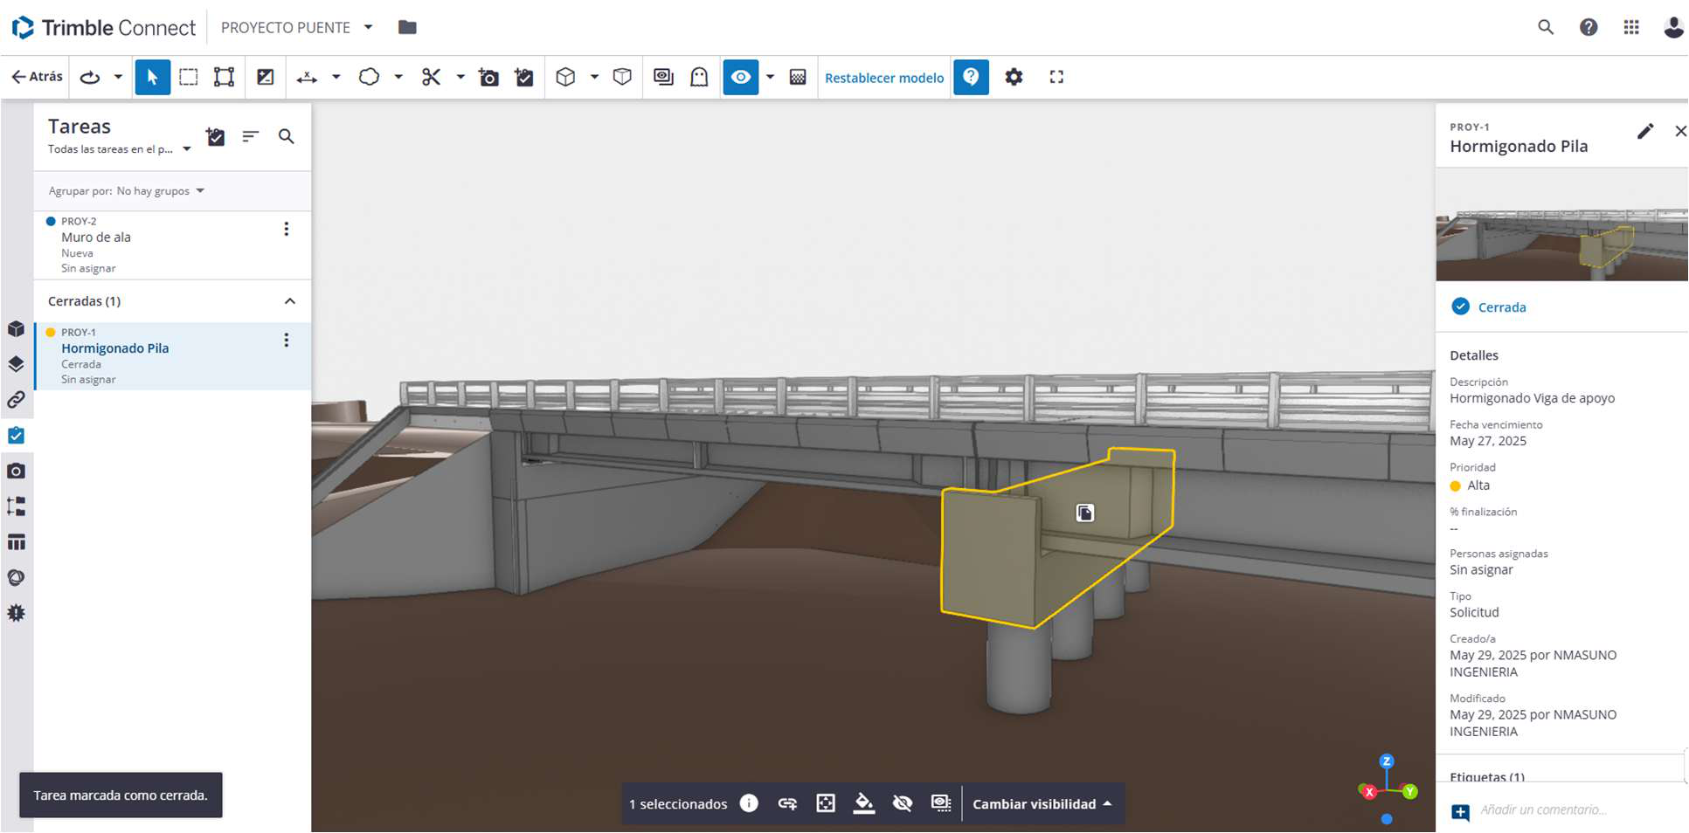This screenshot has height=833, width=1689.
Task: Open the measurement tool
Action: tap(308, 77)
